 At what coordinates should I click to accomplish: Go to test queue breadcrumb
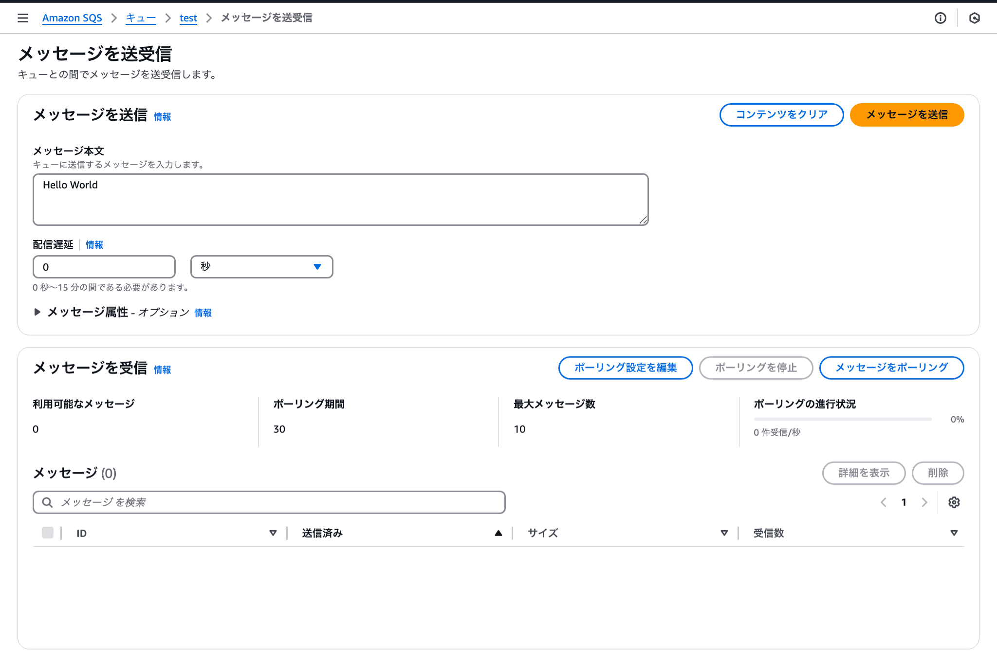click(188, 18)
